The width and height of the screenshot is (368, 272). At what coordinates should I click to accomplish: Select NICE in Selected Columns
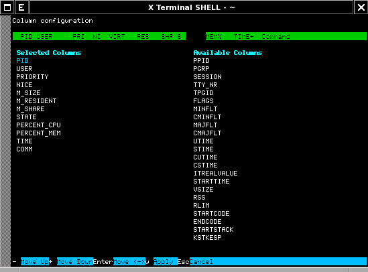point(24,84)
